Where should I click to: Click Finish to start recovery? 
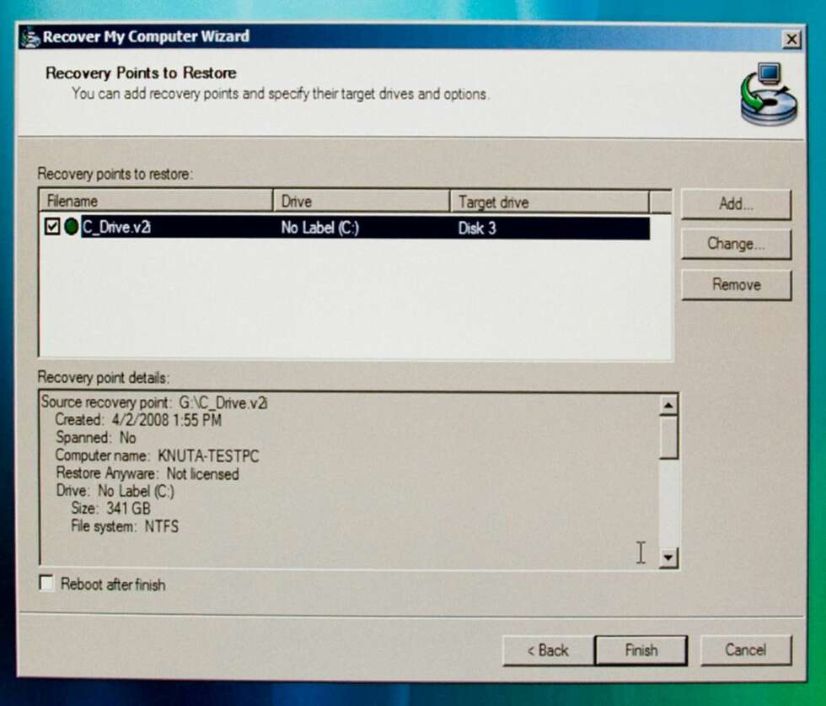click(641, 650)
